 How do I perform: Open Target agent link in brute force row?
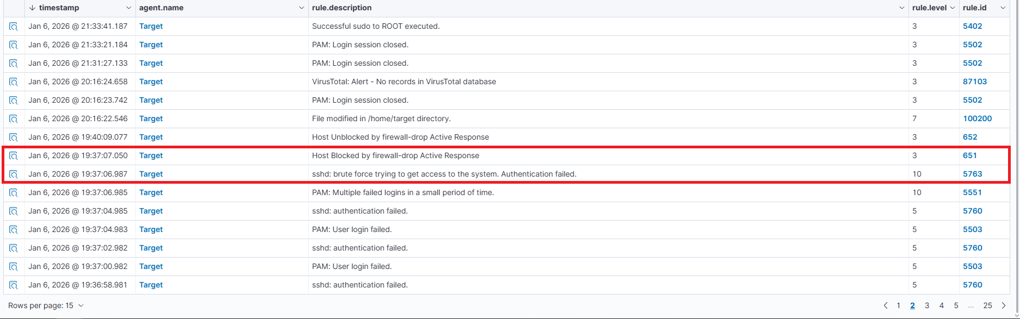point(151,174)
